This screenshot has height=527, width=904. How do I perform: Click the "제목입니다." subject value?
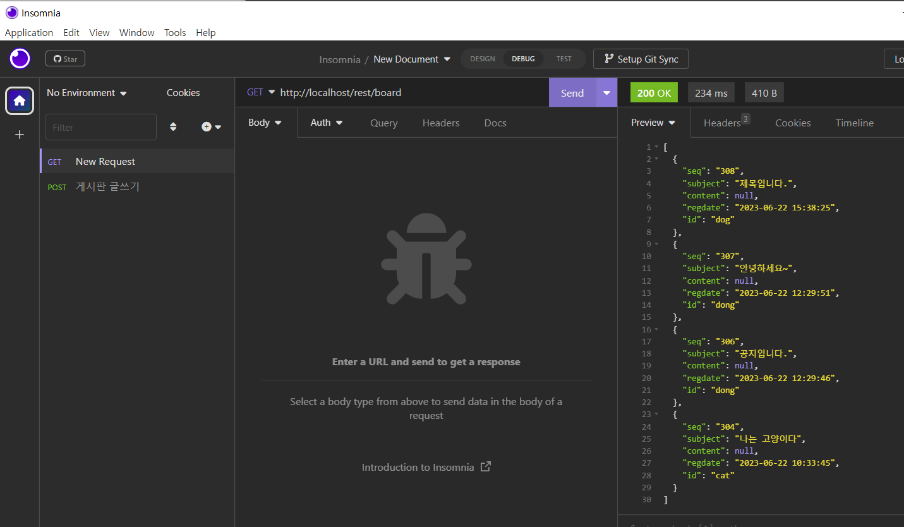(763, 183)
